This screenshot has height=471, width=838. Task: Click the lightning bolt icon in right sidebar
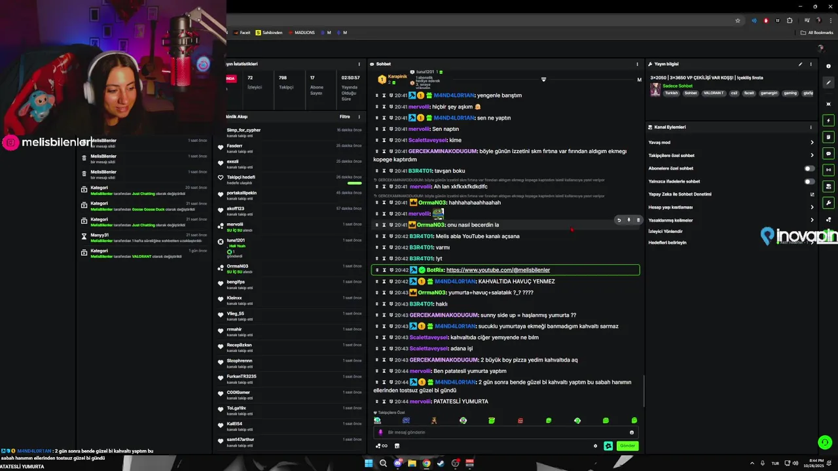point(828,120)
